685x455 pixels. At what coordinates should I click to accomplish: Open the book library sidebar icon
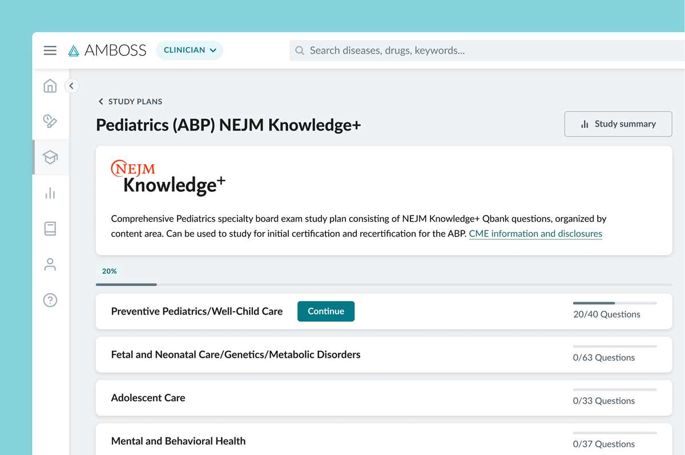point(50,229)
